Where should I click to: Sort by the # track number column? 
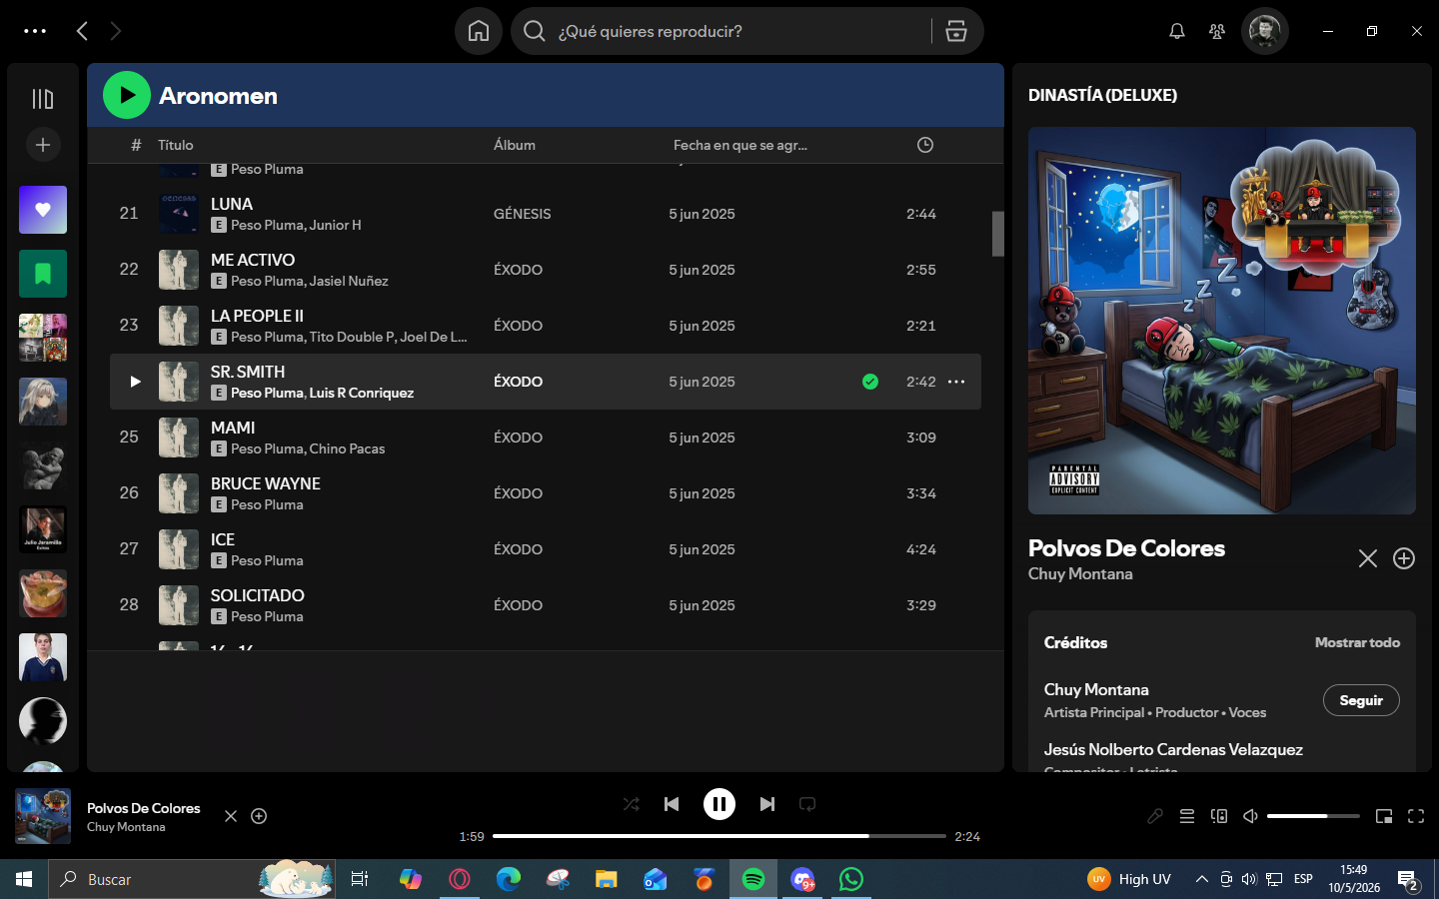click(x=136, y=145)
